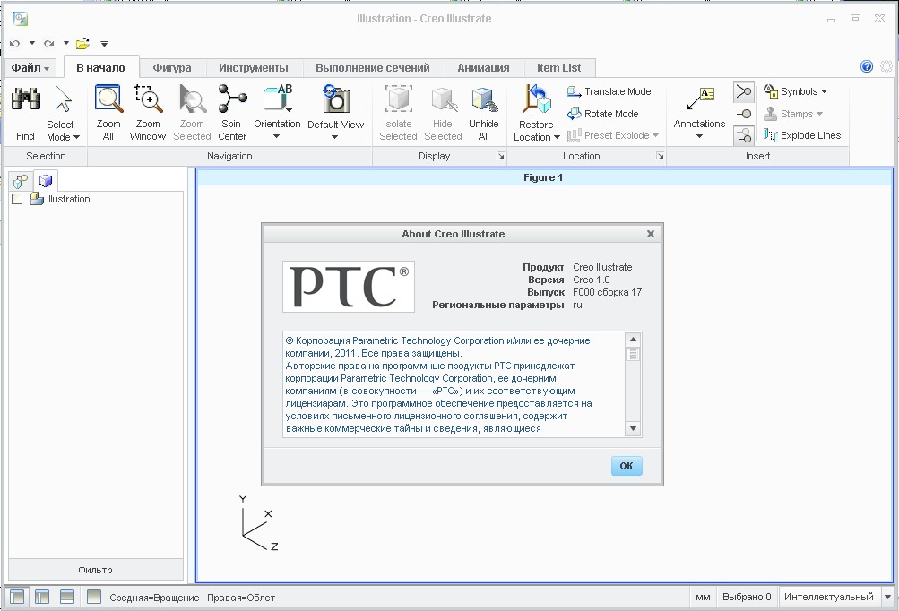This screenshot has height=611, width=899.
Task: Enable Rotate Mode
Action: click(x=602, y=114)
